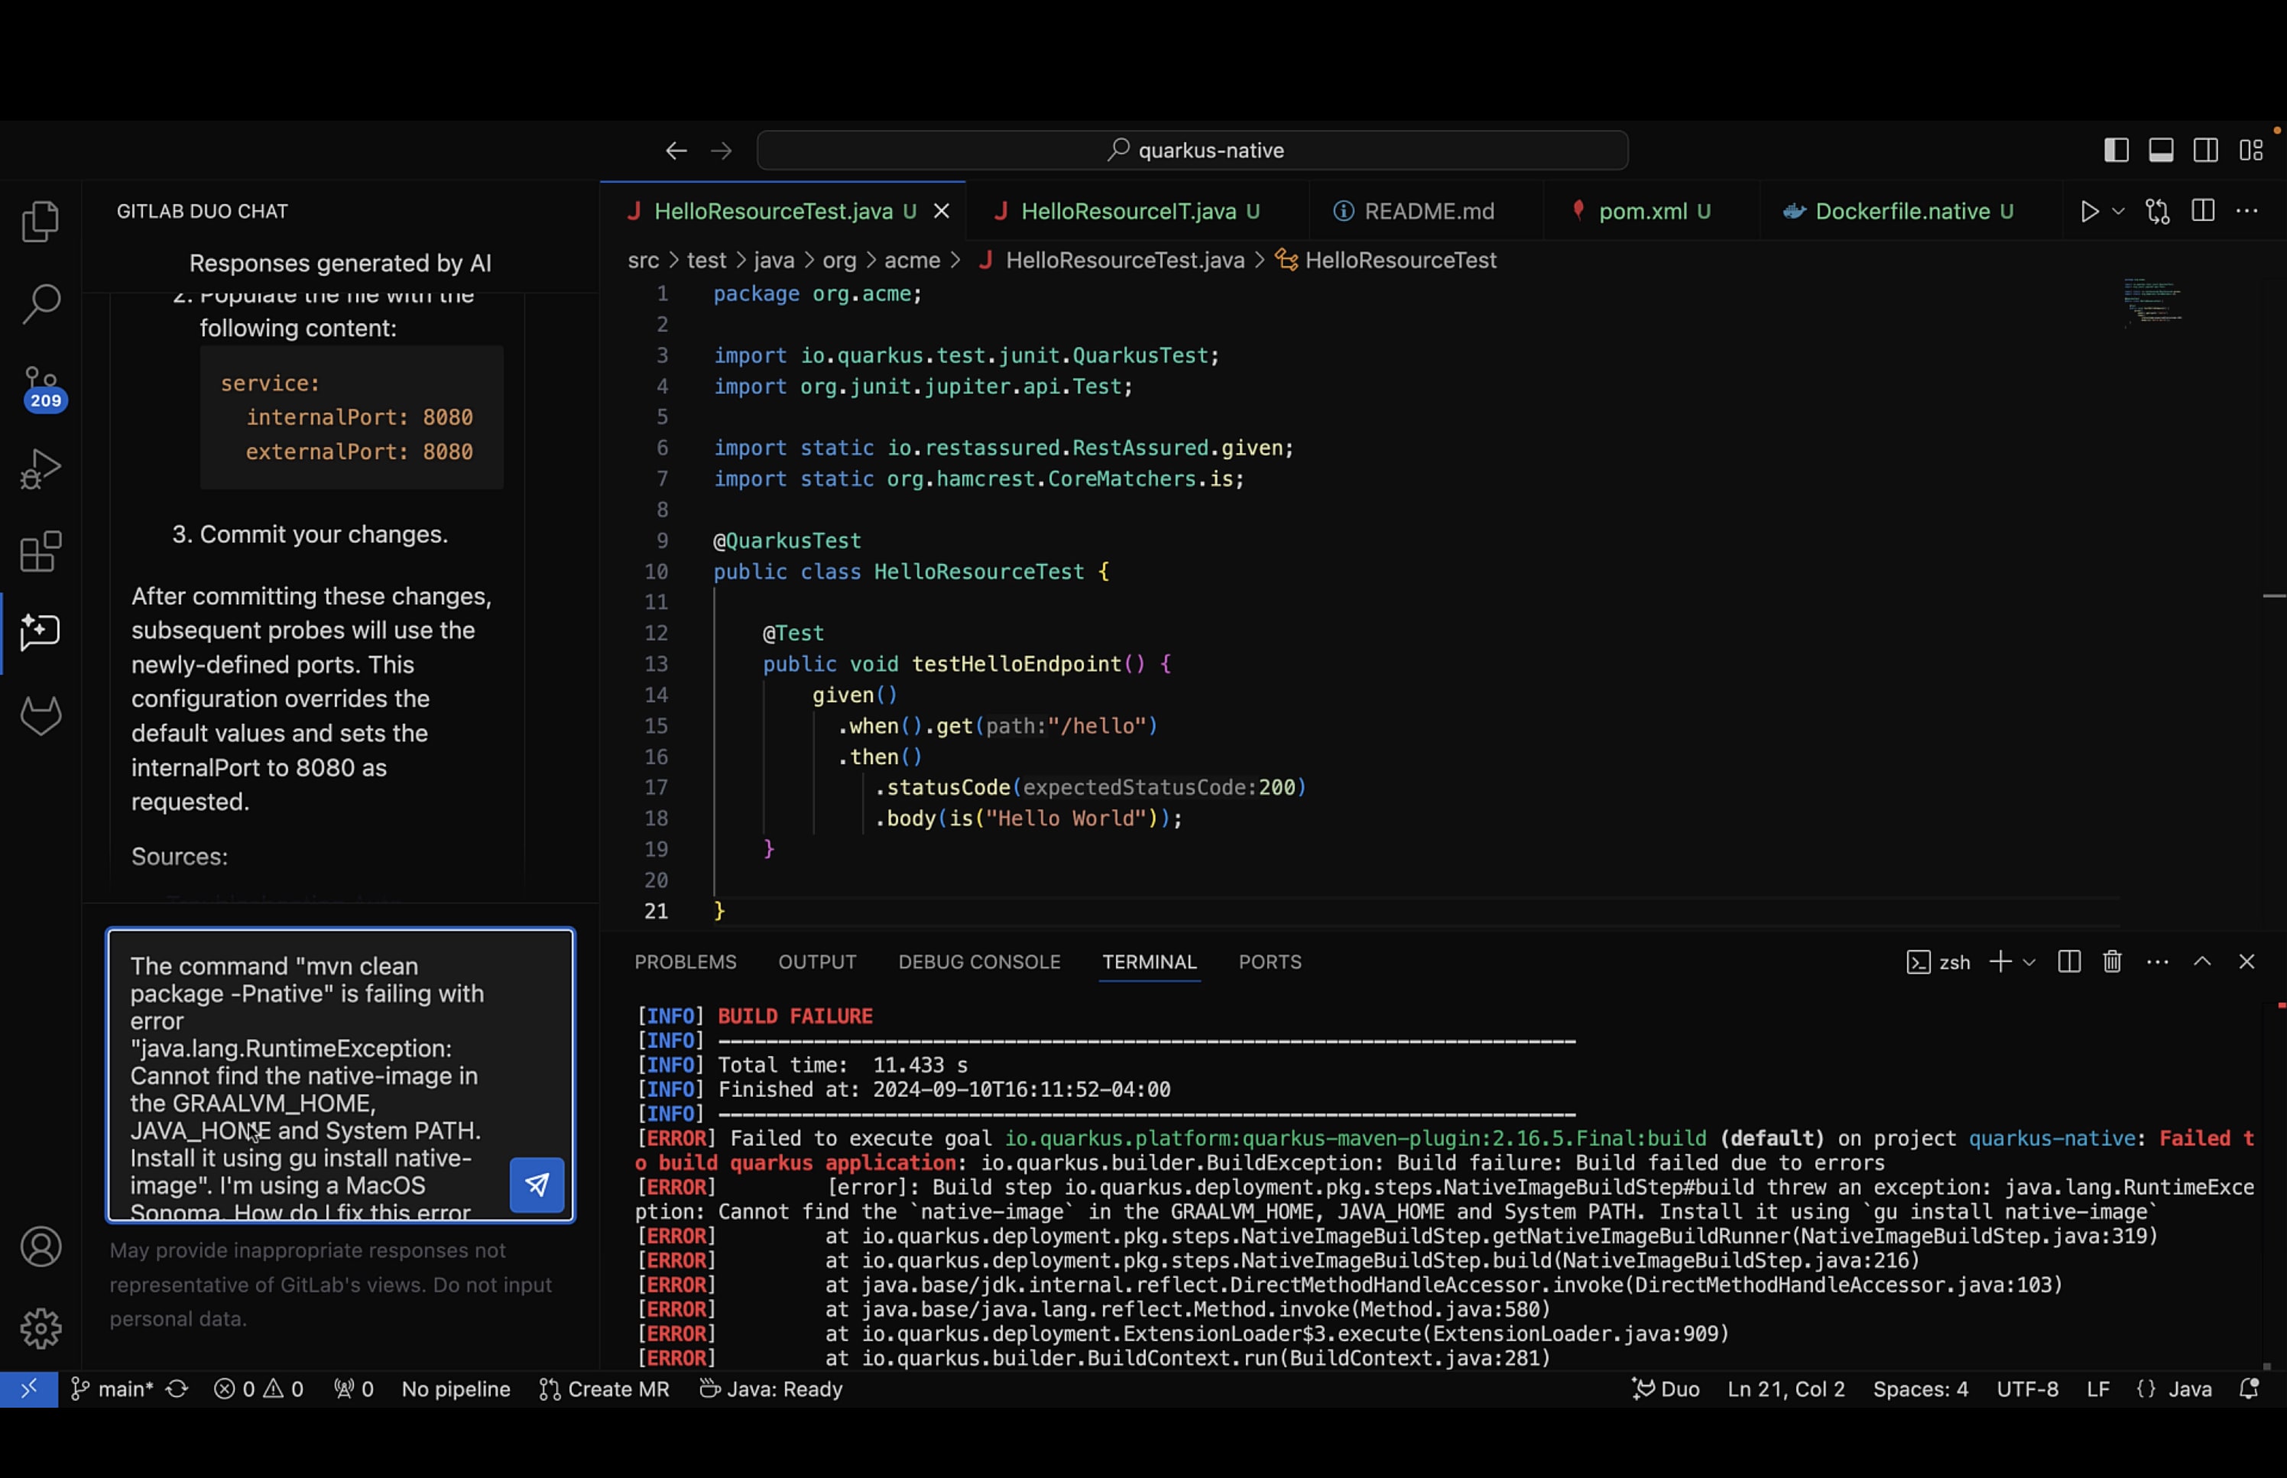
Task: Select the zsh terminal instance
Action: 1938,961
